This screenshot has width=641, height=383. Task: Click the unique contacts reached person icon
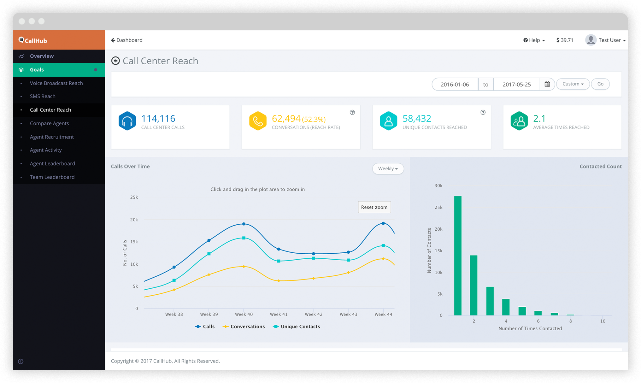388,121
